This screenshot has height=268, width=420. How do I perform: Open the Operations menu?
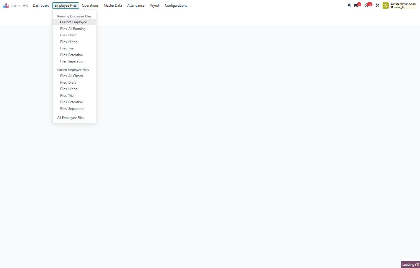(x=90, y=6)
